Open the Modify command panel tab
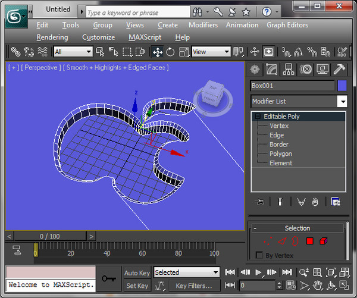Image resolution: width=357 pixels, height=298 pixels. point(272,69)
